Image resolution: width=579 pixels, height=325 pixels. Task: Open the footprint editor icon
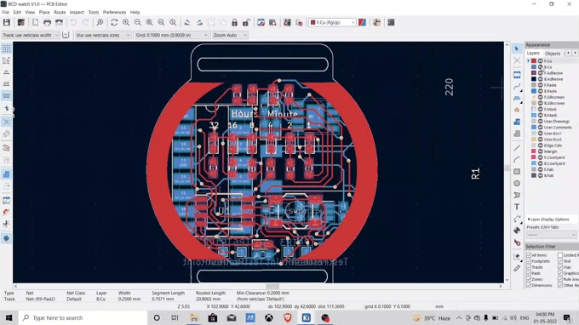coord(261,22)
